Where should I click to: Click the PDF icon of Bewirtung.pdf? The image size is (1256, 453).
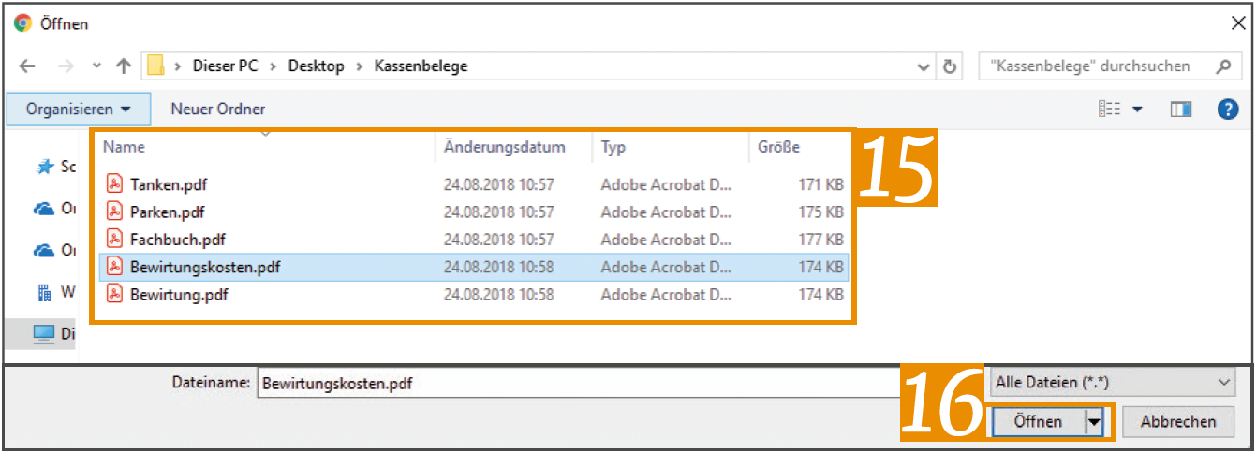coord(115,294)
